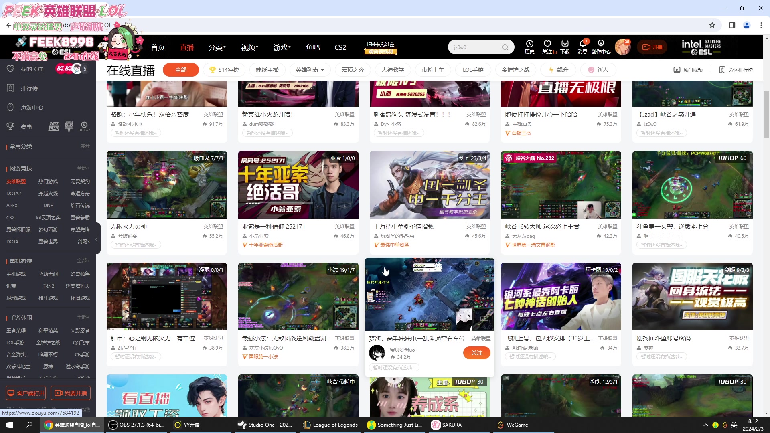Select the 直播 navigation tab

186,47
